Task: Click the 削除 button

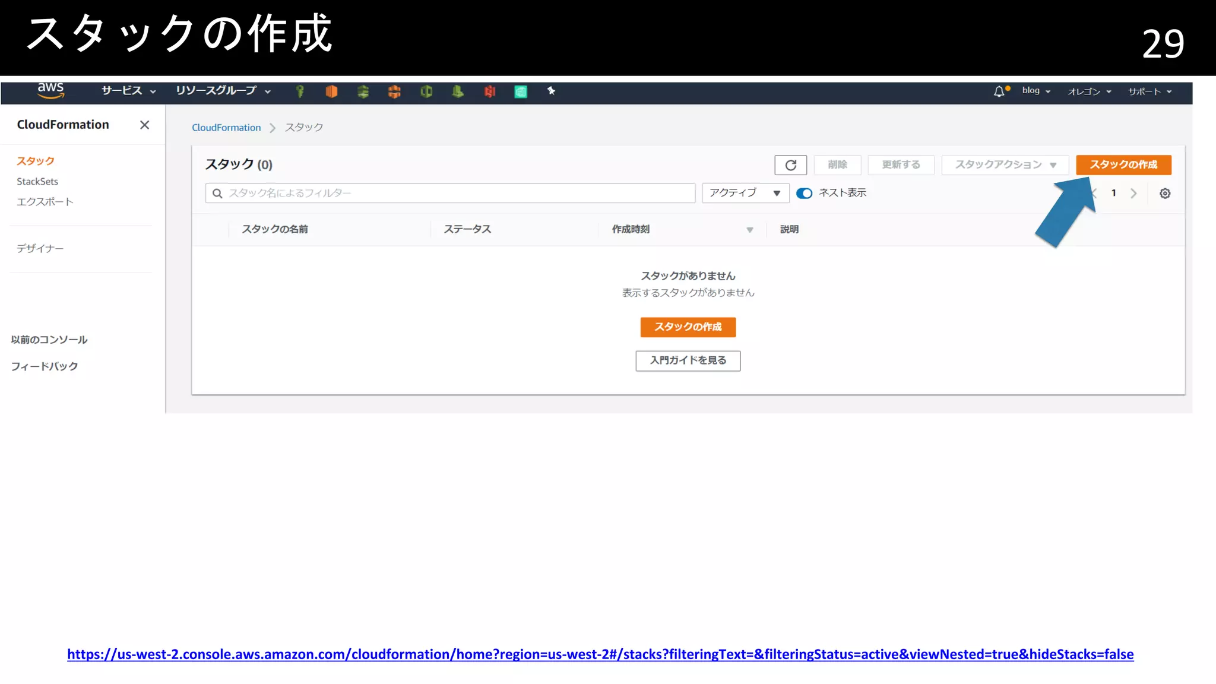Action: click(x=837, y=165)
